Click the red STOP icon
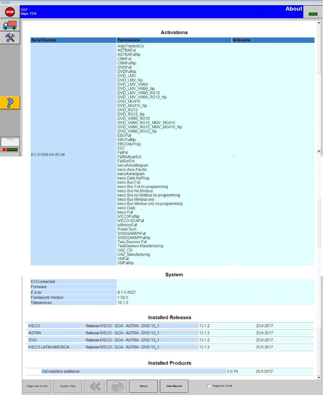323x395 pixels. pyautogui.click(x=10, y=12)
